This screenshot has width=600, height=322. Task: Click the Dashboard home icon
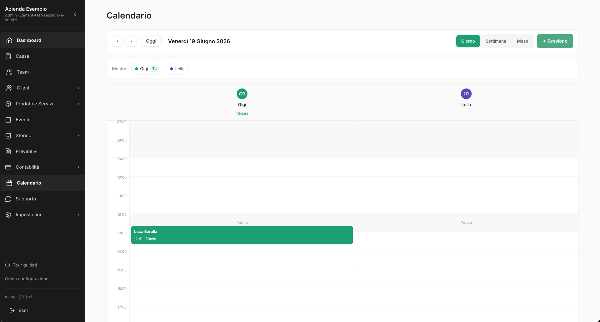tap(9, 40)
